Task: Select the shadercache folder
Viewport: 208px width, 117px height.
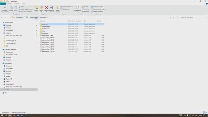Action: (x=45, y=29)
